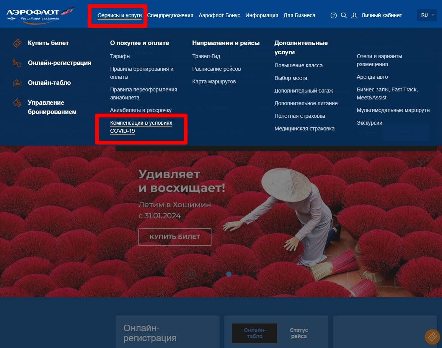The height and width of the screenshot is (348, 442).
Task: Click the ticket icon beside Купить билет
Action: coord(17,43)
